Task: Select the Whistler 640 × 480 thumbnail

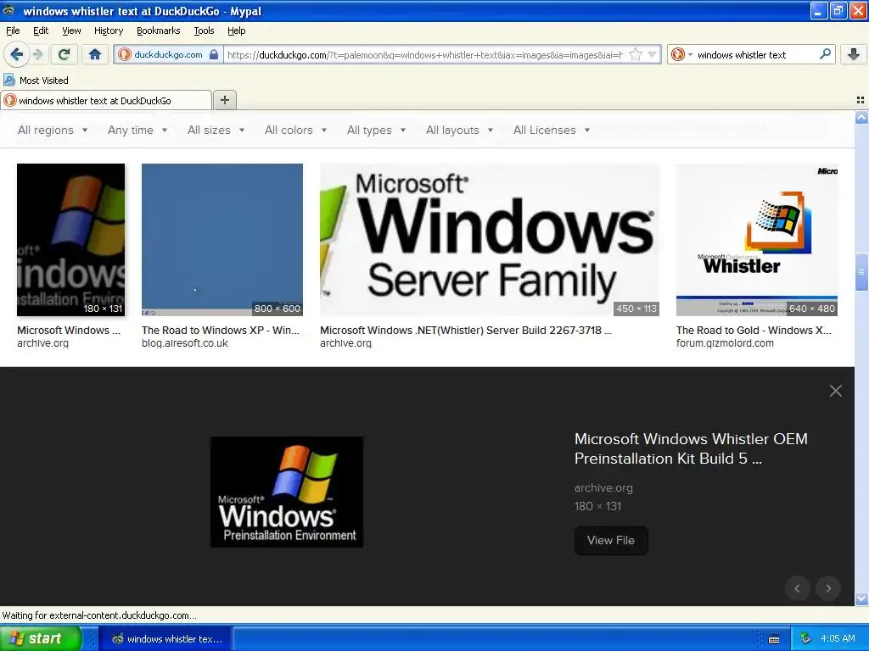Action: point(756,240)
